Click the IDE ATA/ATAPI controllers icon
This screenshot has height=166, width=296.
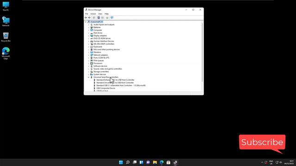point(92,44)
